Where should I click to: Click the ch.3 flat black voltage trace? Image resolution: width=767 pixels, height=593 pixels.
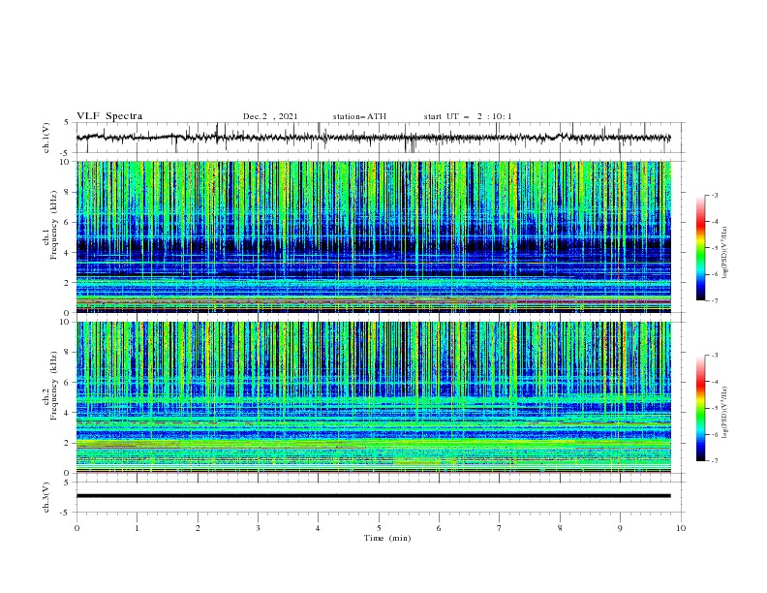(x=374, y=496)
